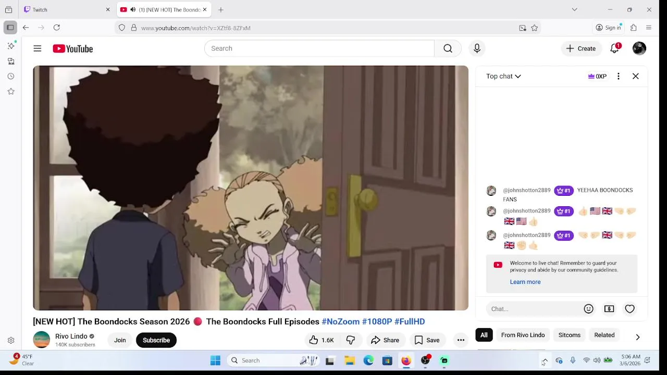Open the browser application hamburger menu

pos(649,28)
